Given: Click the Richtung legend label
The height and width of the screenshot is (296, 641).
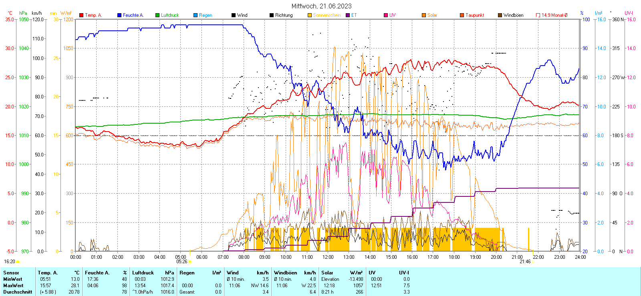Looking at the screenshot, I should 284,15.
